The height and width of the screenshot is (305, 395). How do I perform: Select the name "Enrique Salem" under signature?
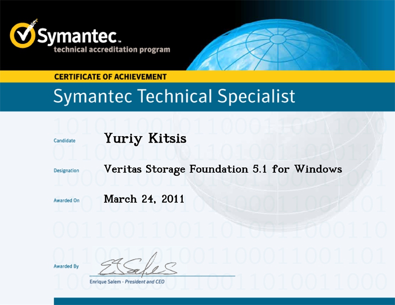click(105, 282)
